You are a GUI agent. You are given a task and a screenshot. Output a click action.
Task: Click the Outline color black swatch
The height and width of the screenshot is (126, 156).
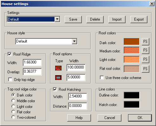coord(132,95)
